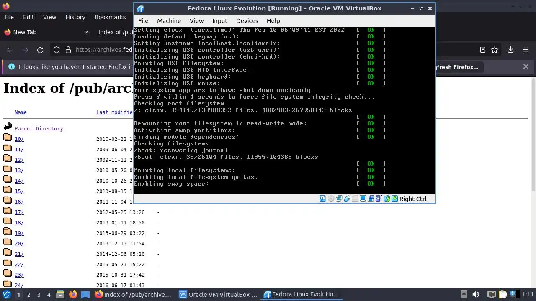Viewport: 536px width, 301px height.
Task: Click the folder icon next to 15/
Action: pyautogui.click(x=8, y=189)
